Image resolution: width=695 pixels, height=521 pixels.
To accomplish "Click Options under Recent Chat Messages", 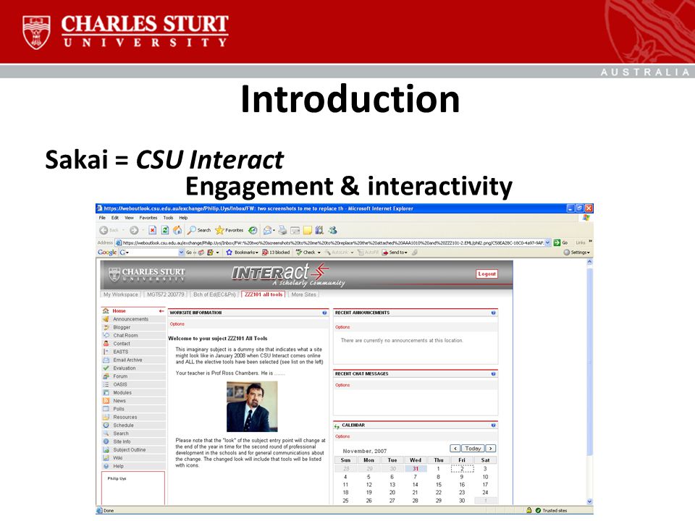I will pos(342,386).
